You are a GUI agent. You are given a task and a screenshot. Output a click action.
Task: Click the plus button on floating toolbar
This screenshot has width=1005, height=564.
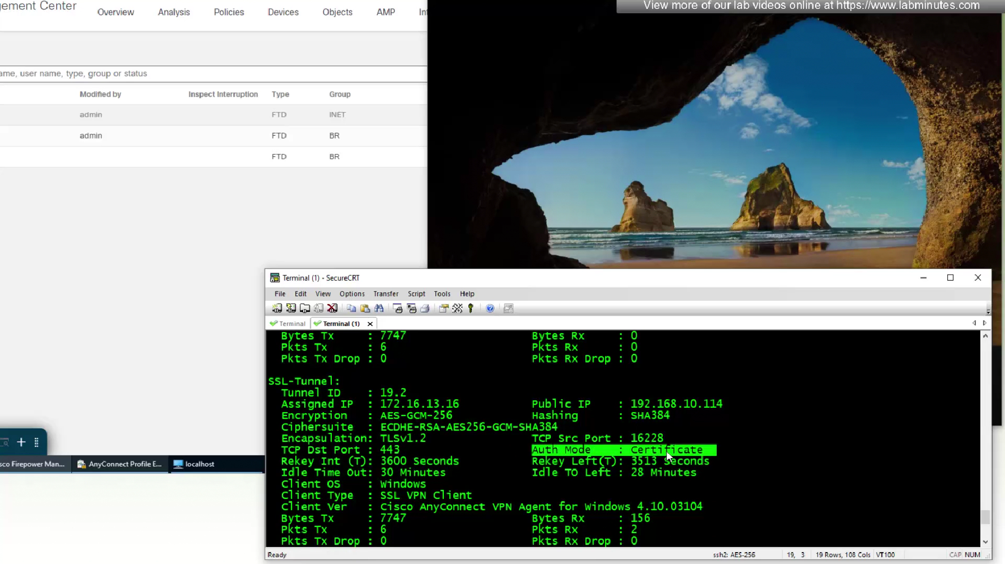point(21,442)
